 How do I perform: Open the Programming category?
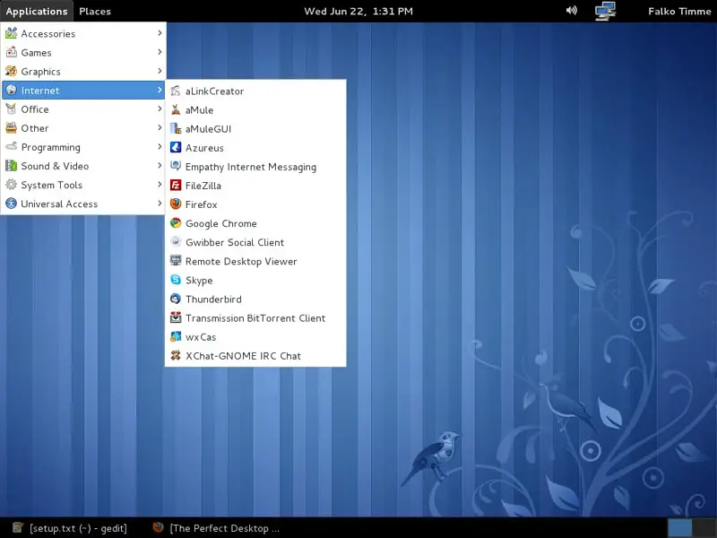pos(83,147)
